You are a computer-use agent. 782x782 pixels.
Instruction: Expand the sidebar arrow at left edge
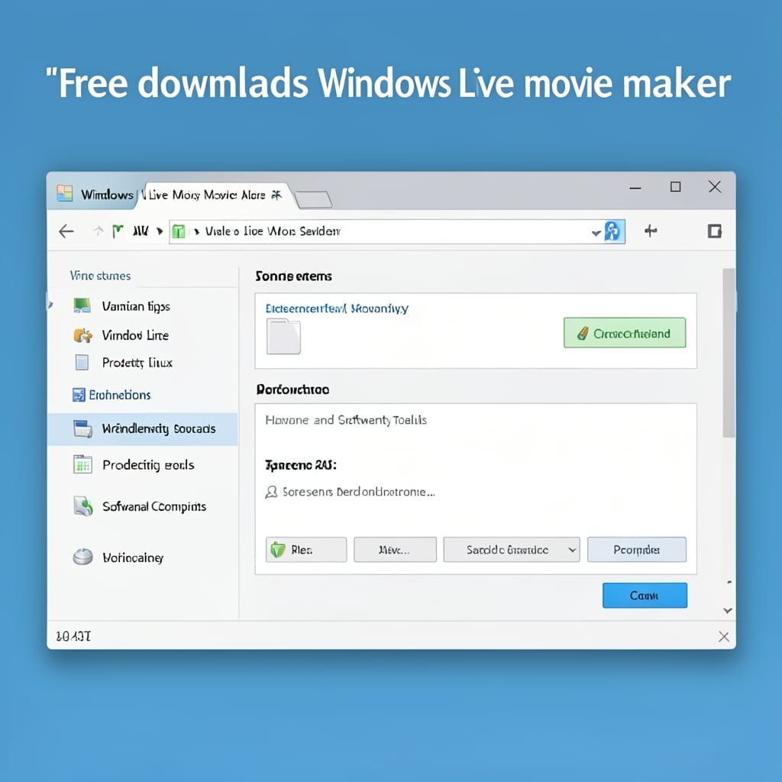[x=50, y=304]
